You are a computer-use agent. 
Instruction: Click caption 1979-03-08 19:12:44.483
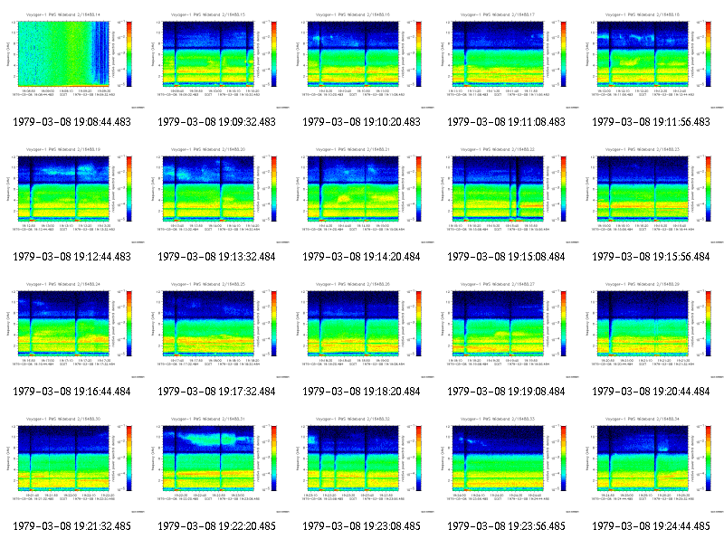72,257
